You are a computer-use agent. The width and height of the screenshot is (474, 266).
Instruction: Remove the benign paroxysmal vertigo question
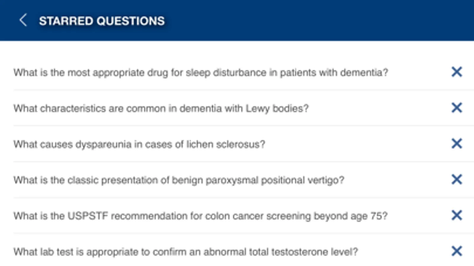(x=457, y=179)
